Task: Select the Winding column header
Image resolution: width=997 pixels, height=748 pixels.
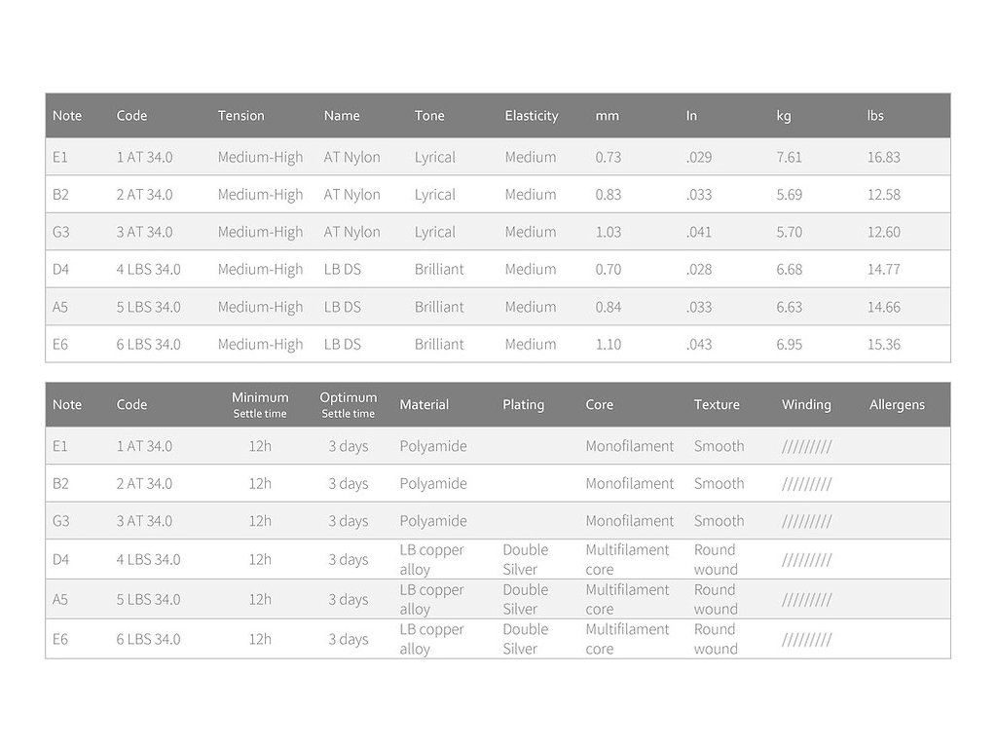Action: pos(806,405)
